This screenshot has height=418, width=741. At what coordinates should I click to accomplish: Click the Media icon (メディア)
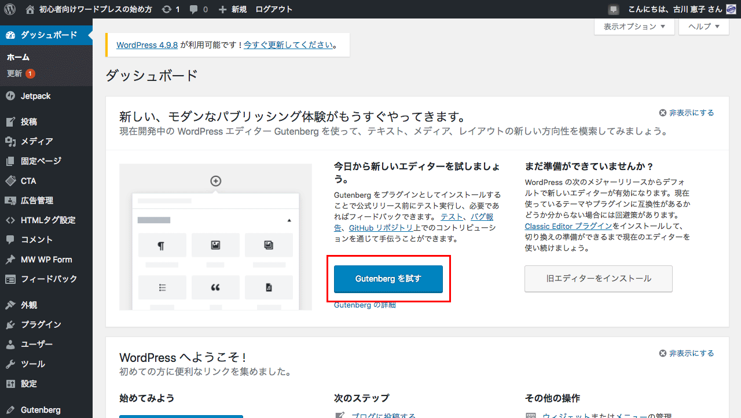point(10,142)
